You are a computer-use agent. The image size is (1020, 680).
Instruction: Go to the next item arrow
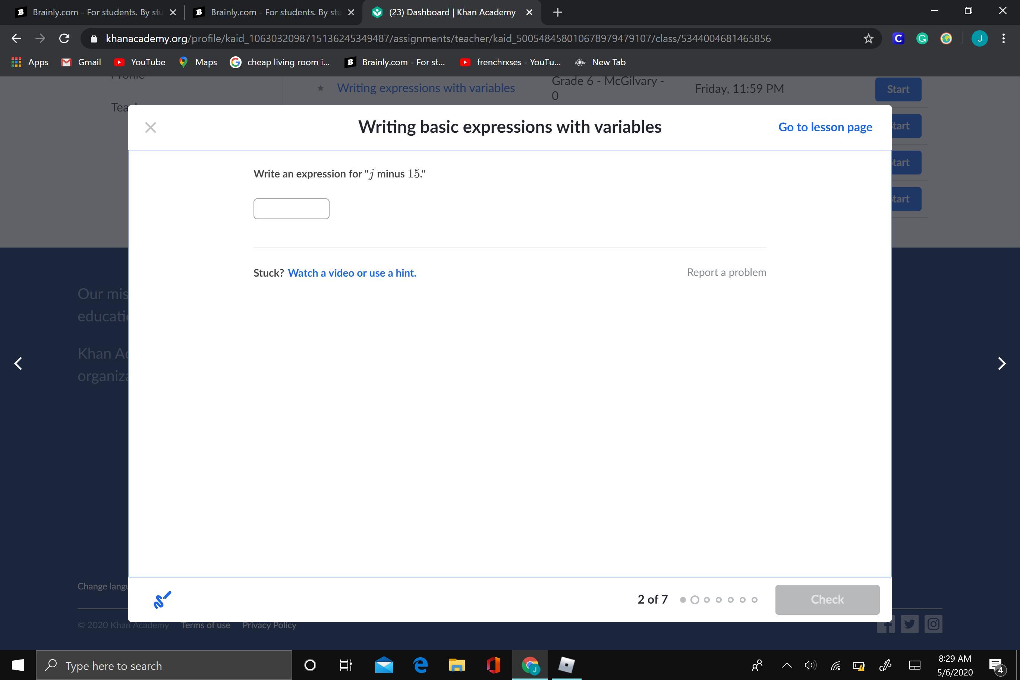[1001, 363]
